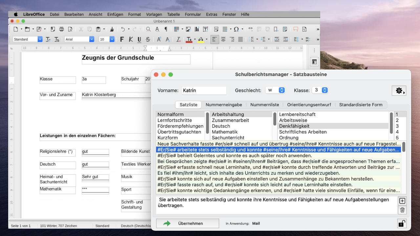Viewport: 420px width, 236px height.
Task: Click the plus icon beside the text
Action: [402, 201]
